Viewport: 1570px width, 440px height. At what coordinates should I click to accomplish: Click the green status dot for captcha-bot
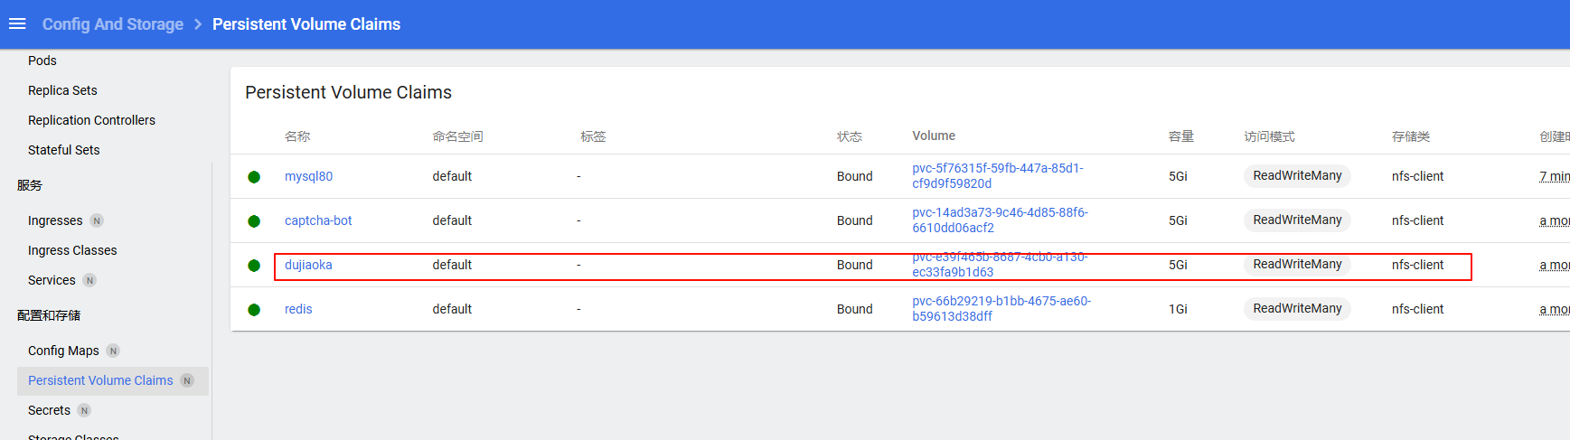coord(254,221)
